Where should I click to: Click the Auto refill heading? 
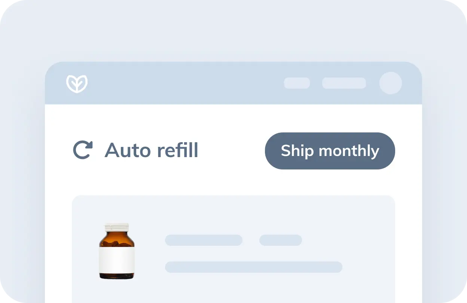[151, 150]
